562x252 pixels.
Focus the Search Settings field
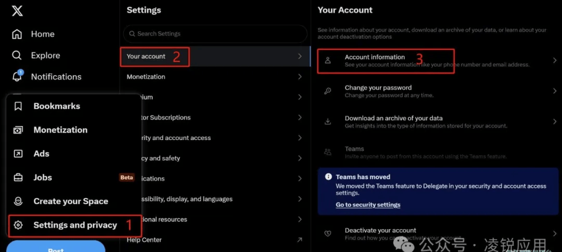coord(215,34)
